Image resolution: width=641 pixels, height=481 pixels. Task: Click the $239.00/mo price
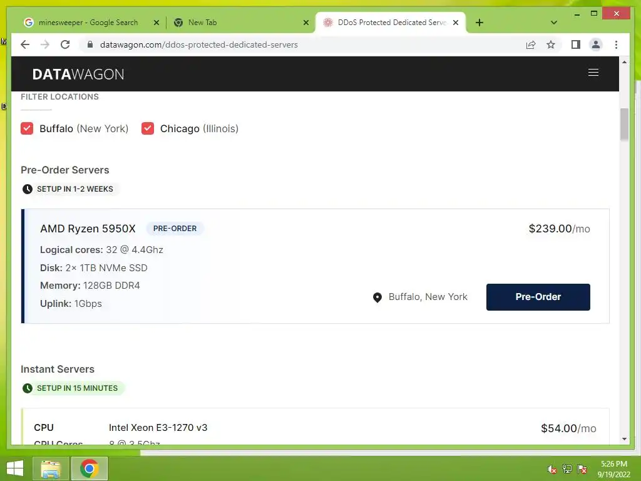pyautogui.click(x=559, y=228)
